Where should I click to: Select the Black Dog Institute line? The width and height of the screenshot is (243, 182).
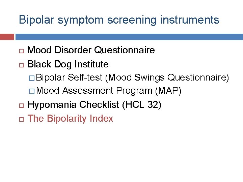coord(68,64)
